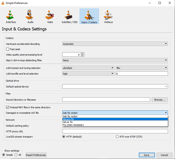175x159 pixels.
Task: Minimize the Simple Preferences window
Action: click(150, 3)
